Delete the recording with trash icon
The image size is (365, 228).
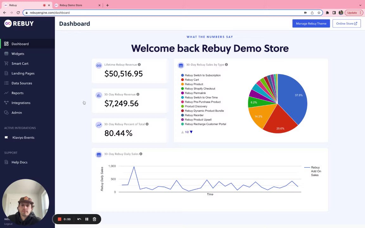coord(94,219)
